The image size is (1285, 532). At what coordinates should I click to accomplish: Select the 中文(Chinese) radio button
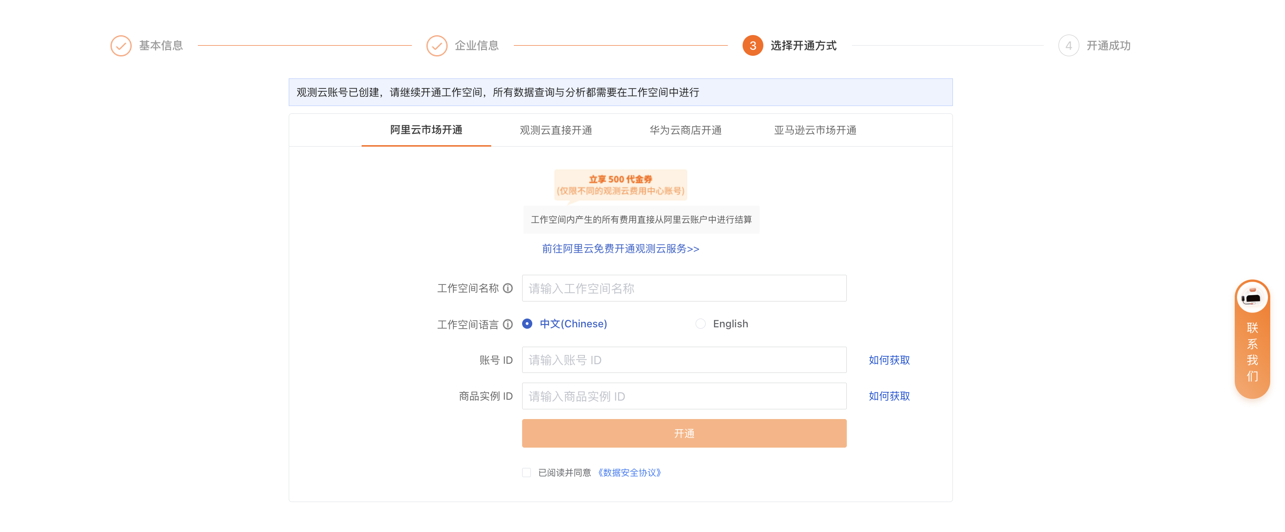[527, 324]
